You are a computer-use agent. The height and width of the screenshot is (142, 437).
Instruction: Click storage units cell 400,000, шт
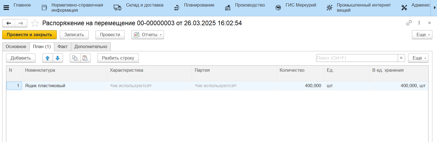pyautogui.click(x=399, y=86)
